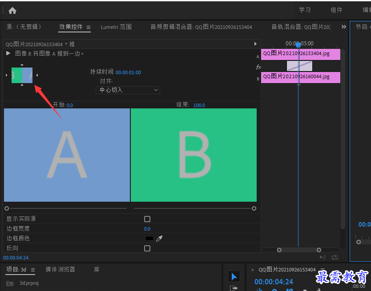Show hidden panels with the double-chevron

(x=343, y=27)
